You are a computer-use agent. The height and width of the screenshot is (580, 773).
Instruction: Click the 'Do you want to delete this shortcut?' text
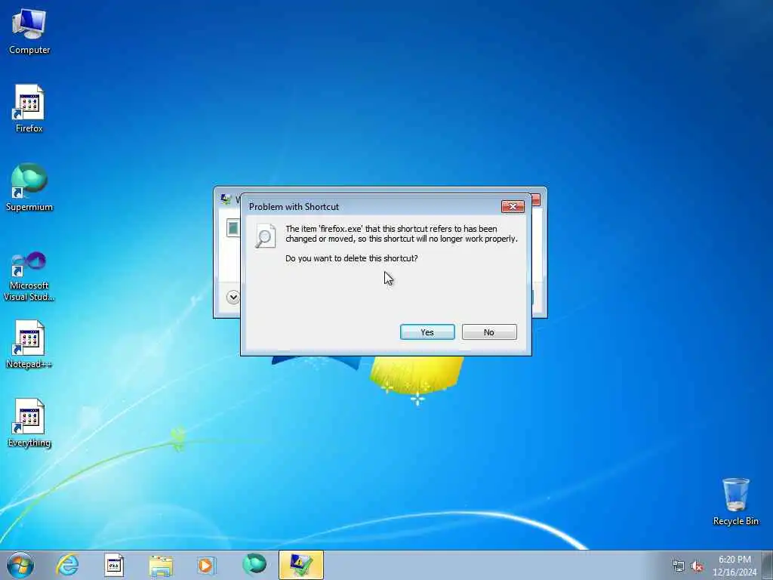click(x=352, y=258)
